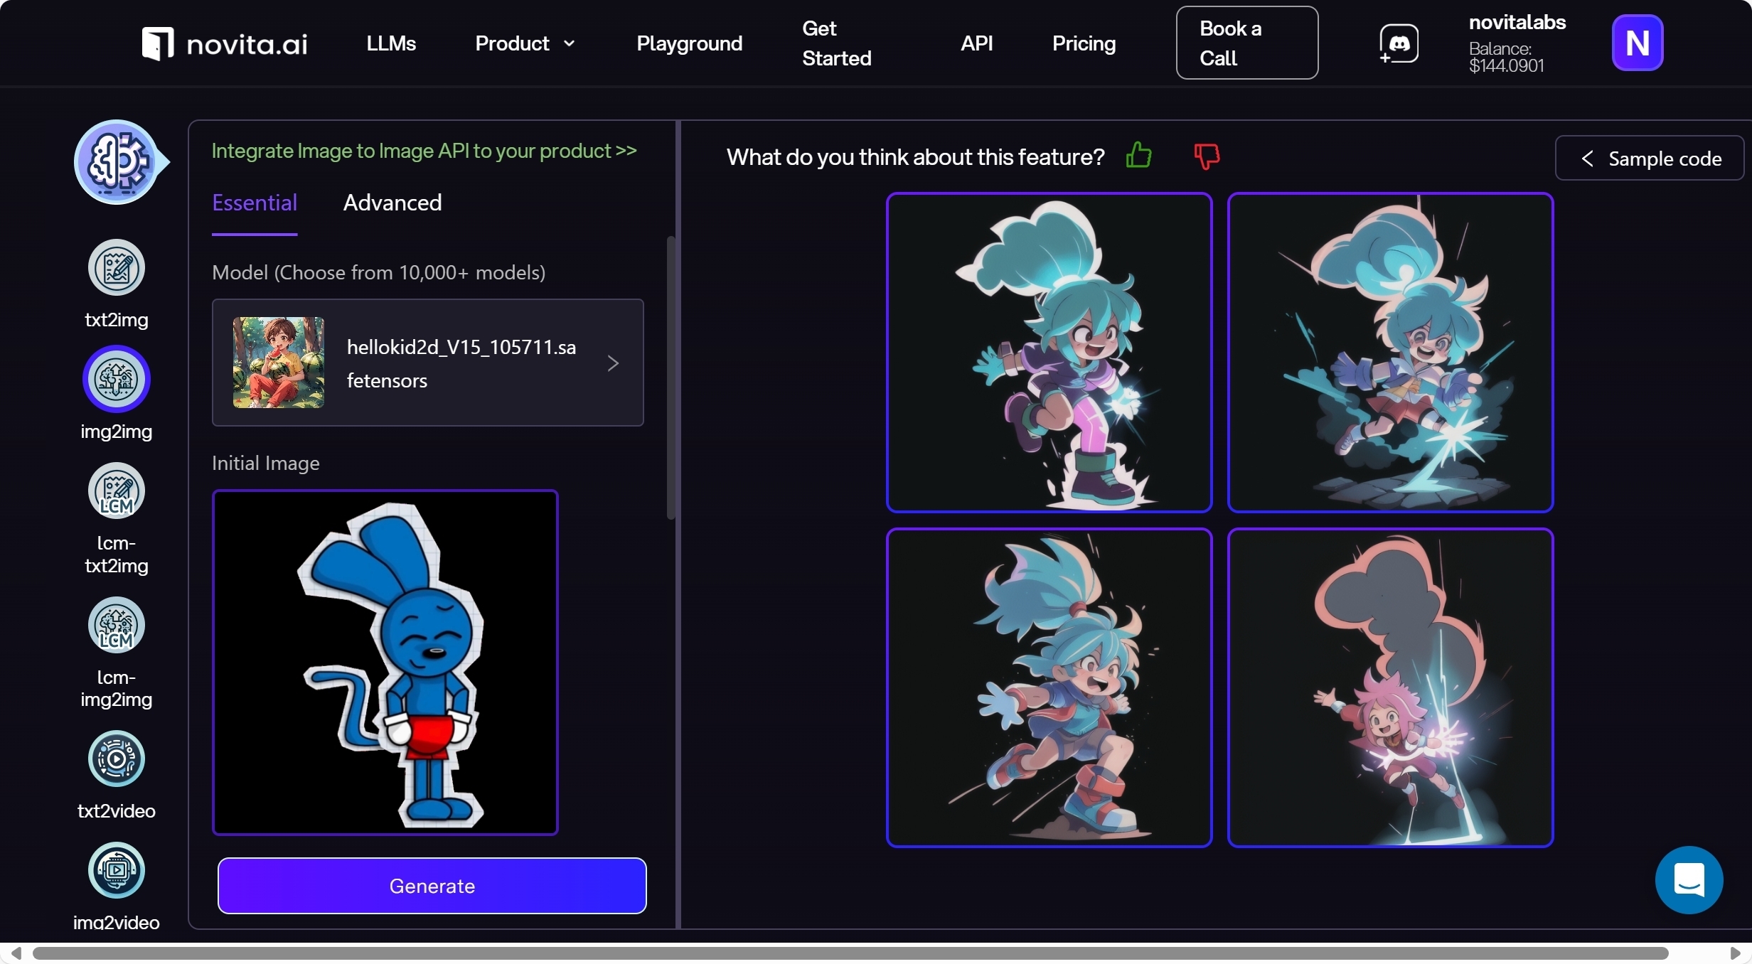This screenshot has height=964, width=1752.
Task: Open the lcm-txt2img tool icon
Action: tap(116, 491)
